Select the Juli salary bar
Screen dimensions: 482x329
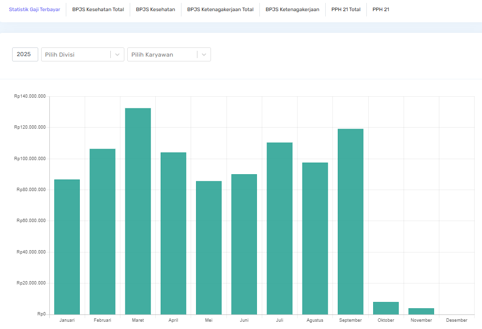(x=279, y=228)
